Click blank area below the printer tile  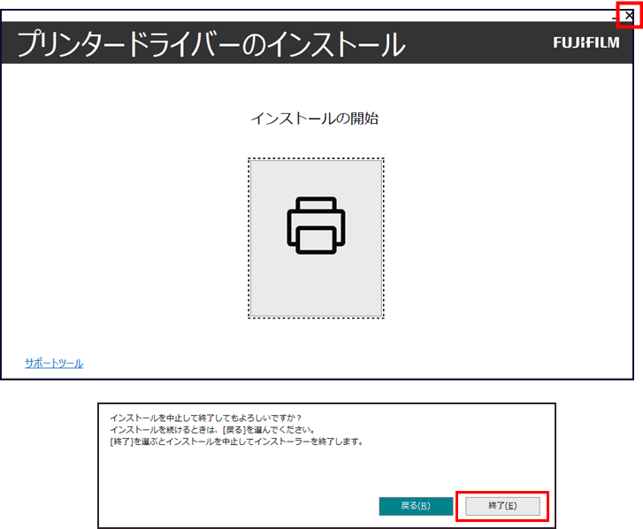(316, 347)
